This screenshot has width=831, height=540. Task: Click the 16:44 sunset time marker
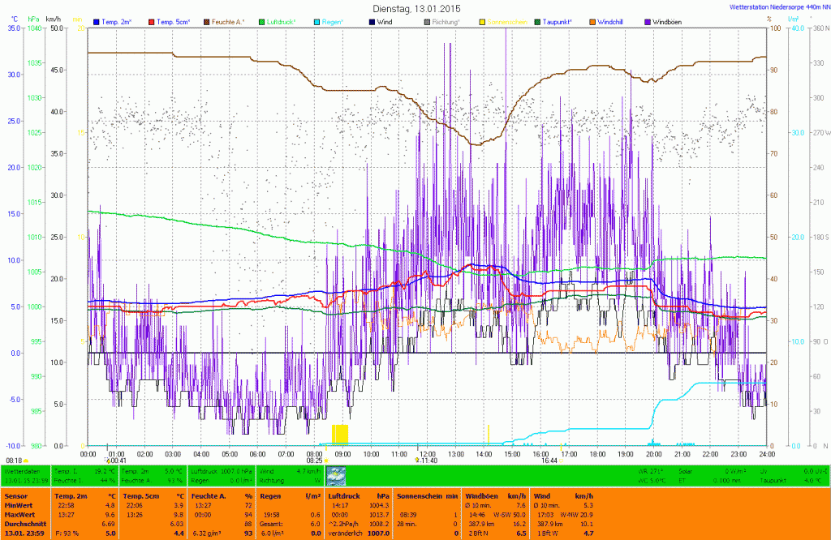click(x=549, y=460)
